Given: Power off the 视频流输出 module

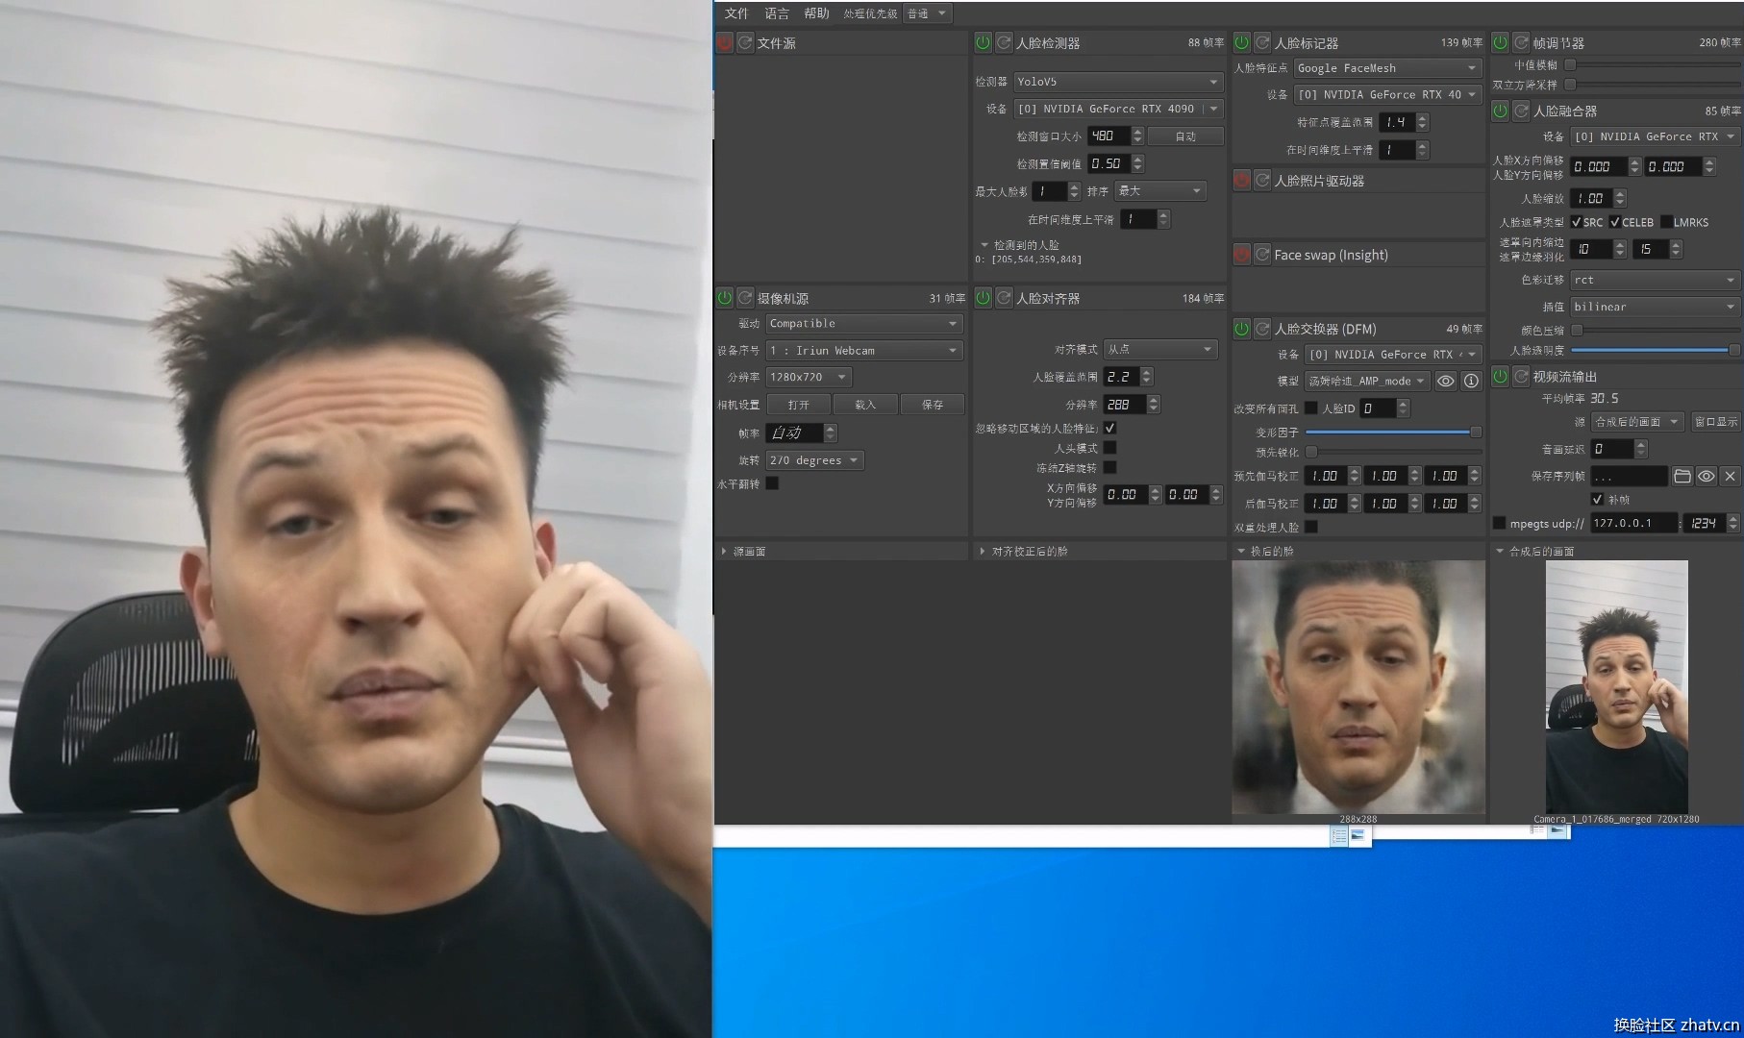Looking at the screenshot, I should [x=1500, y=377].
